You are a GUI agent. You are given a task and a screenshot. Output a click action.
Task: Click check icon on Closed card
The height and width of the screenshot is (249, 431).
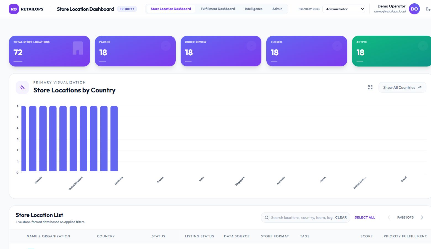(337, 46)
